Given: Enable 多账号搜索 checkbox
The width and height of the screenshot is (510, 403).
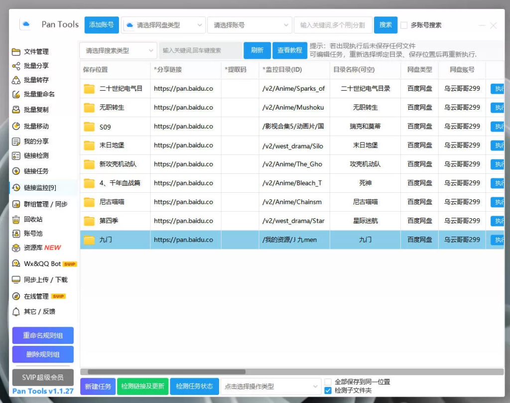Looking at the screenshot, I should pyautogui.click(x=404, y=25).
